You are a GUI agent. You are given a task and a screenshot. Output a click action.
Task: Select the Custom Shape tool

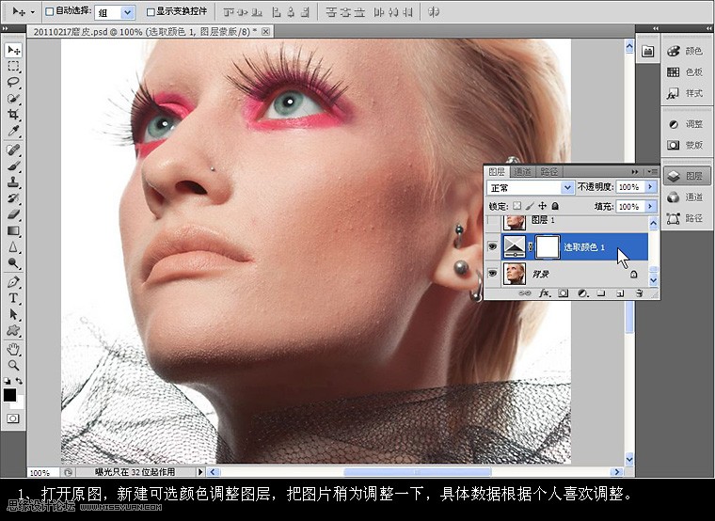pyautogui.click(x=13, y=330)
